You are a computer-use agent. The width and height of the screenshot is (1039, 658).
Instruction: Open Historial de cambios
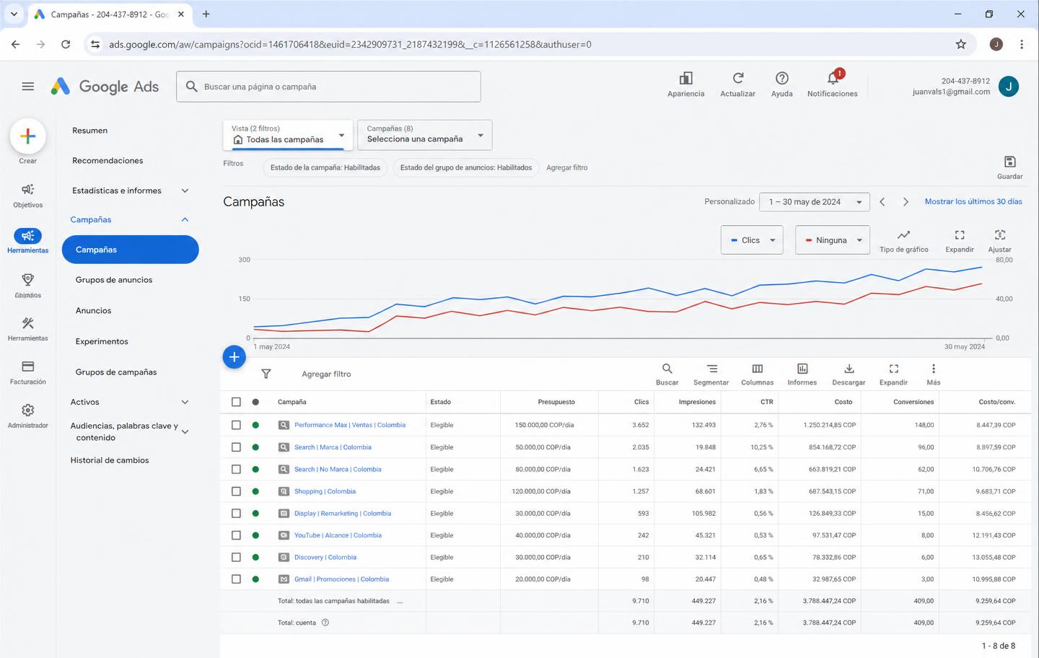pyautogui.click(x=110, y=460)
